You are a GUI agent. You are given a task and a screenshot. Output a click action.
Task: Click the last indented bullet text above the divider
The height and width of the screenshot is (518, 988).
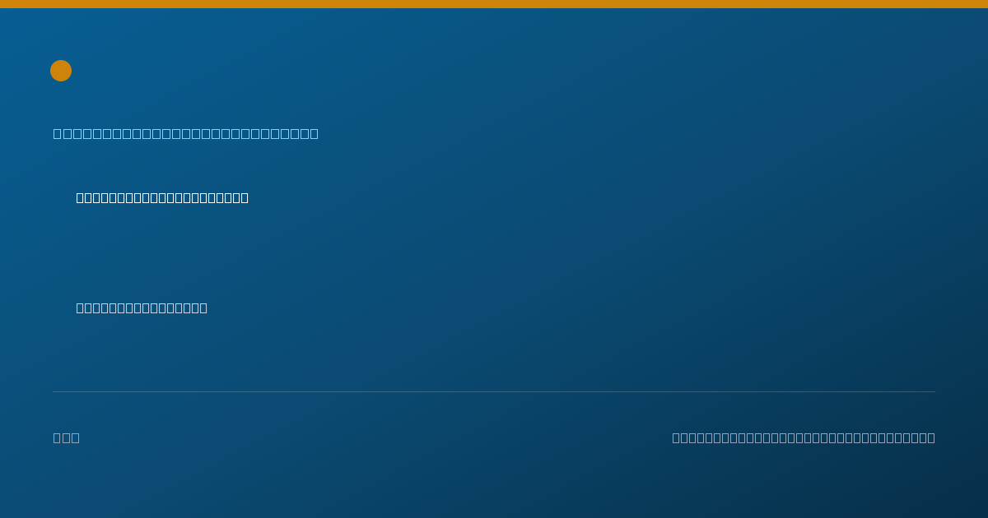coord(142,308)
